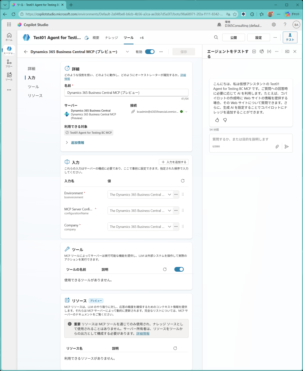The height and width of the screenshot is (371, 303).
Task: Open the MCP Server Configuration value dropdown
Action: pyautogui.click(x=169, y=210)
